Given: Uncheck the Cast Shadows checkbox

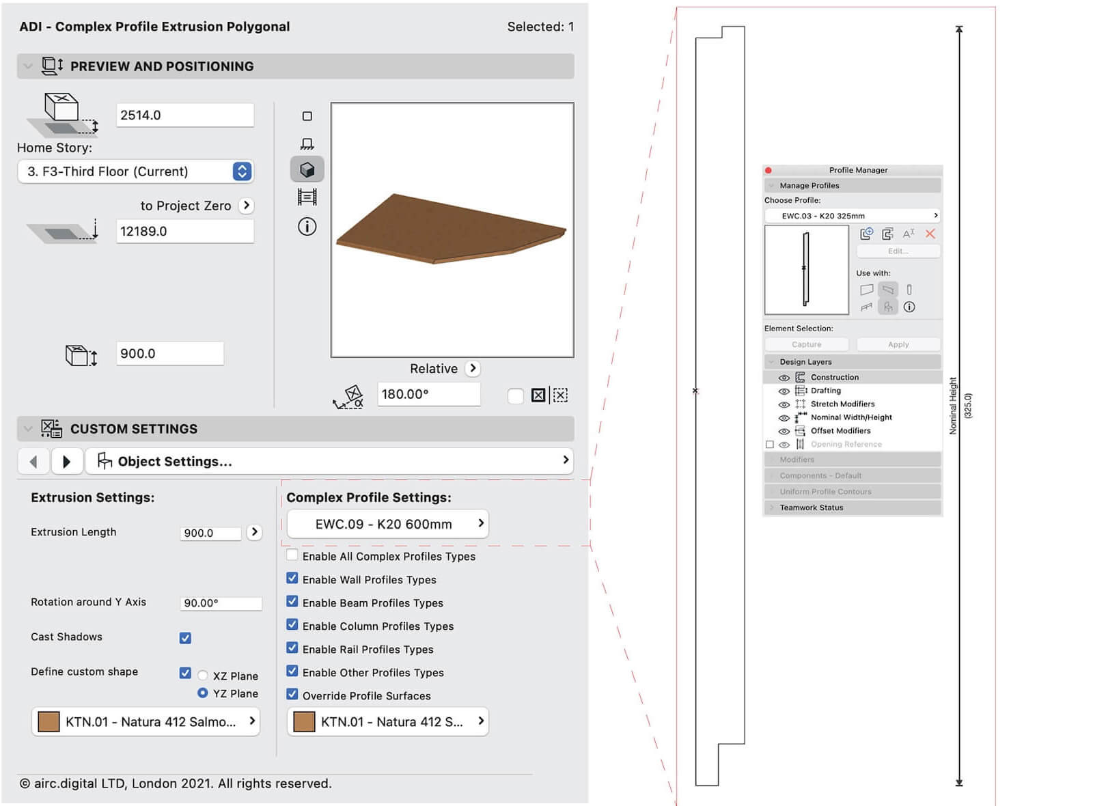Looking at the screenshot, I should coord(185,638).
